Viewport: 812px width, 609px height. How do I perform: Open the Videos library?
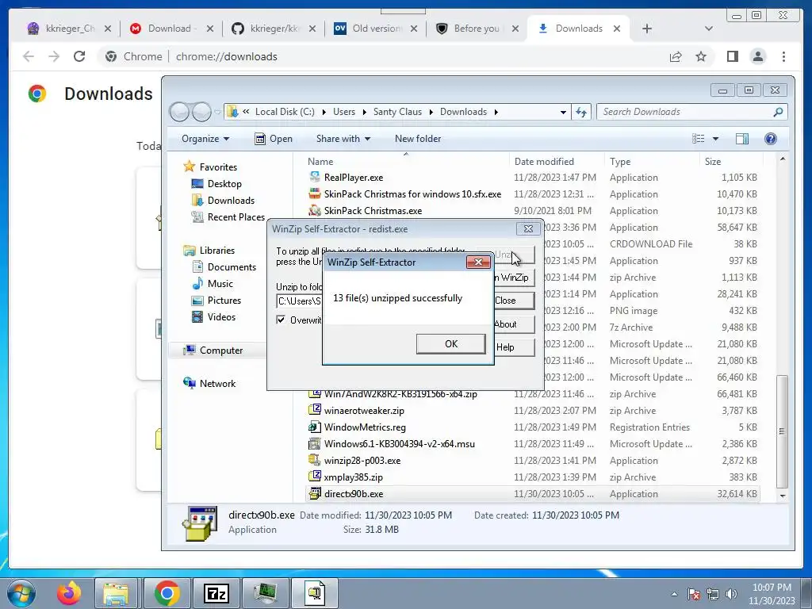click(221, 317)
